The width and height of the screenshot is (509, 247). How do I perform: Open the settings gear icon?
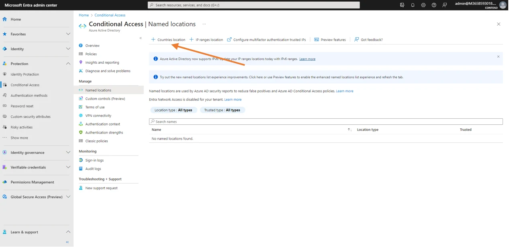423,5
